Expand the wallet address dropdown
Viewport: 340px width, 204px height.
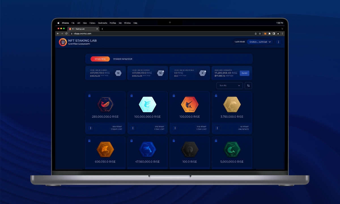coord(260,42)
